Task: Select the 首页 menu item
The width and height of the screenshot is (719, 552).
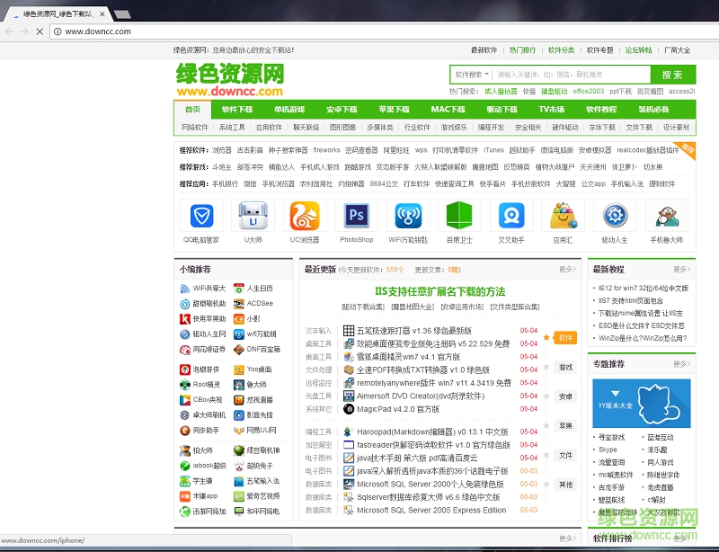Action: tap(191, 109)
